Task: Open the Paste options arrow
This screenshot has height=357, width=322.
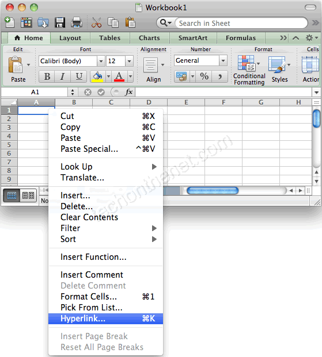Action: pos(29,65)
